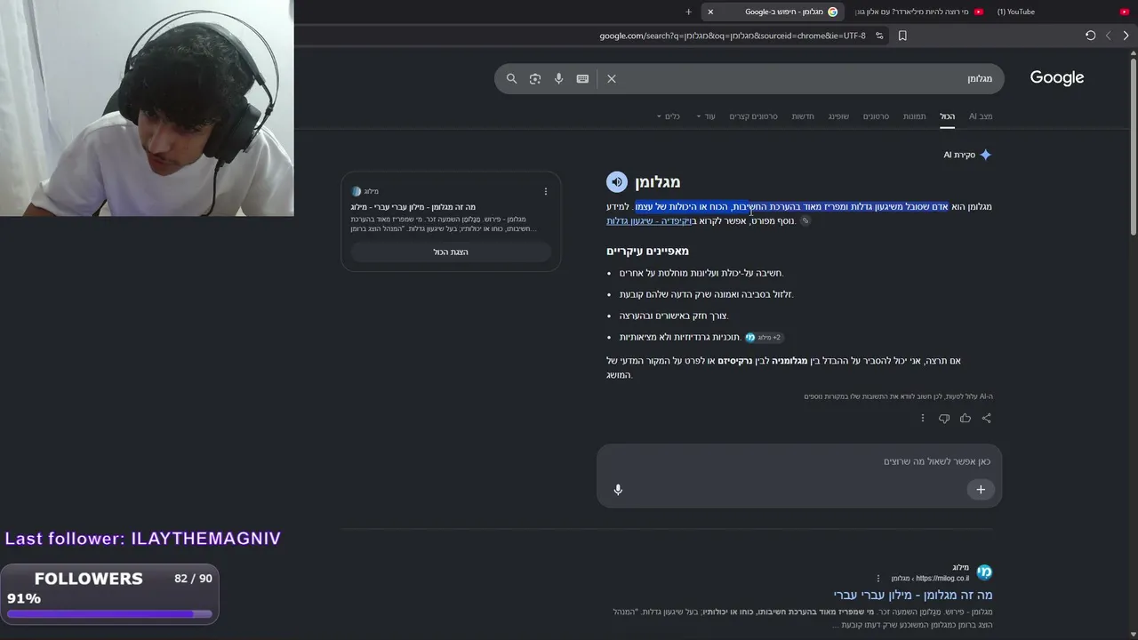Click bullet text חשיבה על-יכולת ועליונות מוחלטת
Image resolution: width=1138 pixels, height=640 pixels.
[701, 273]
